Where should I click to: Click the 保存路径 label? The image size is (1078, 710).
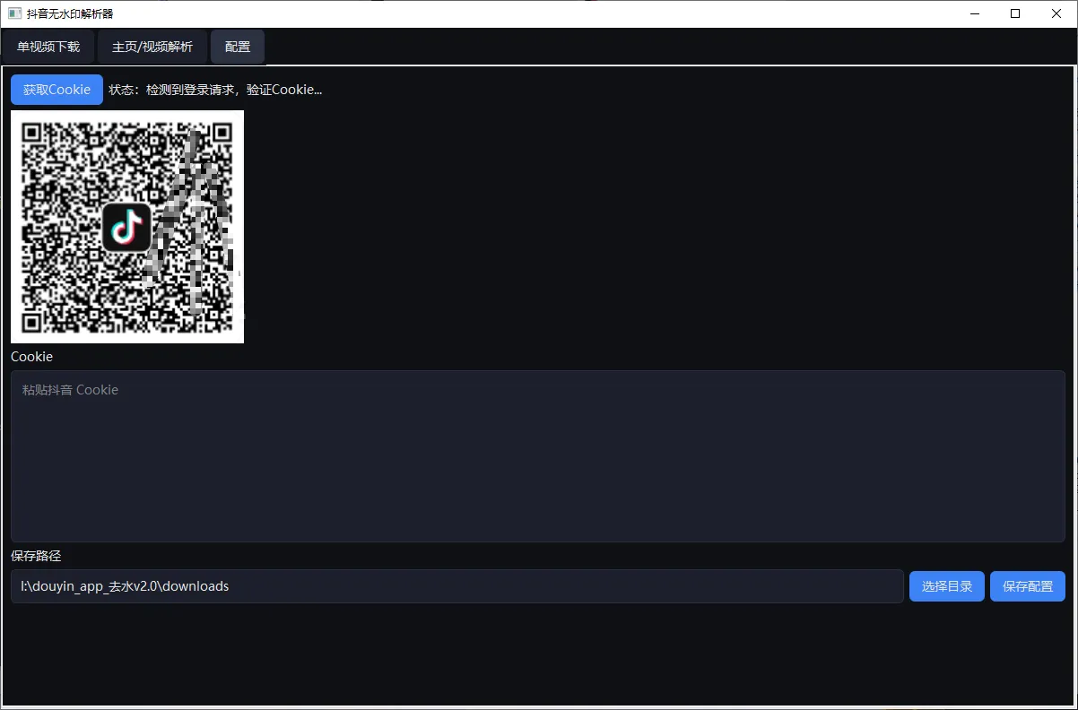tap(35, 556)
